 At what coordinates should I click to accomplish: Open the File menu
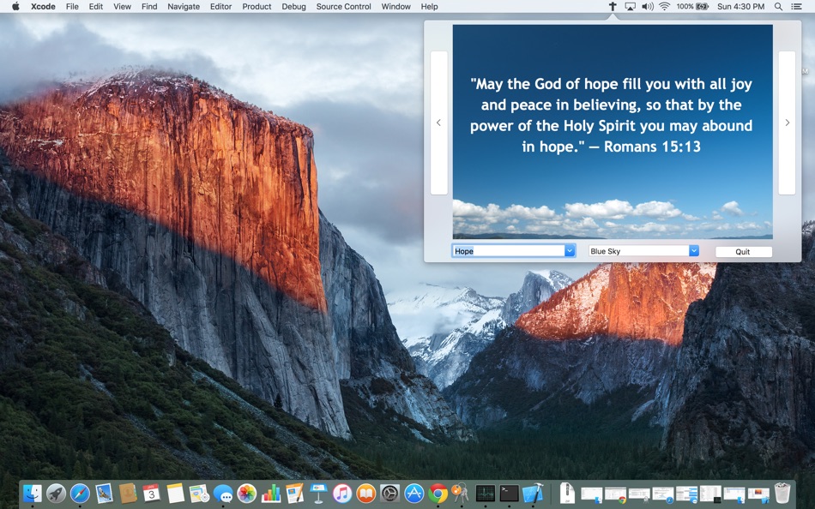pyautogui.click(x=72, y=6)
